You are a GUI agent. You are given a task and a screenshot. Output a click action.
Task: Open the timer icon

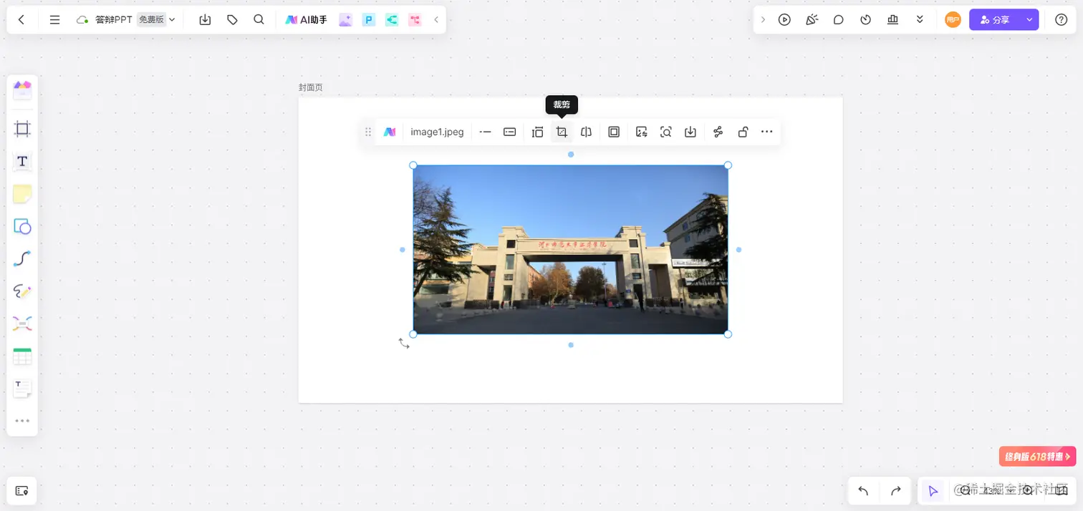click(865, 20)
